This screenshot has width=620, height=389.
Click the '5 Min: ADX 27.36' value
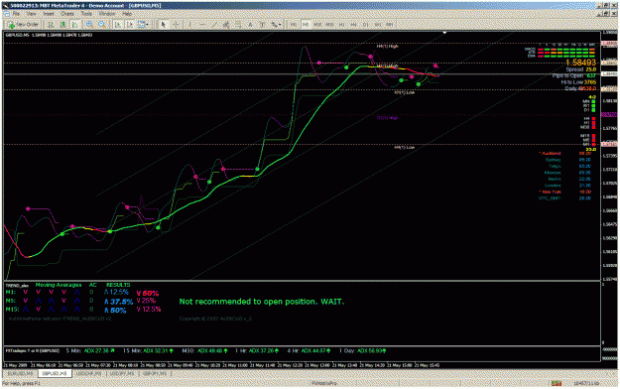pyautogui.click(x=89, y=350)
